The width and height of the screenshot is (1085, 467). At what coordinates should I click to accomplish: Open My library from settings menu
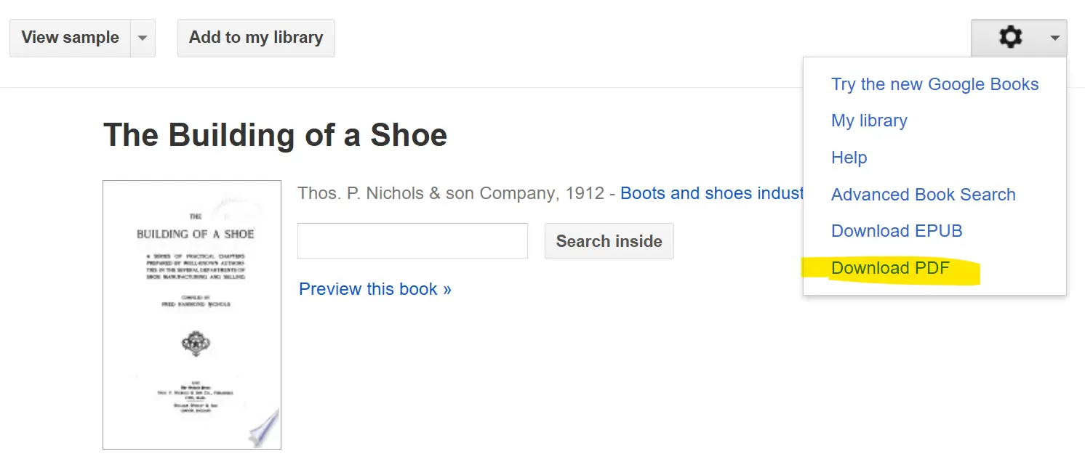tap(869, 121)
